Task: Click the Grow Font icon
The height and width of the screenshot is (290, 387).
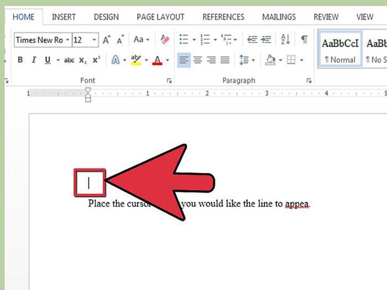Action: (x=107, y=39)
